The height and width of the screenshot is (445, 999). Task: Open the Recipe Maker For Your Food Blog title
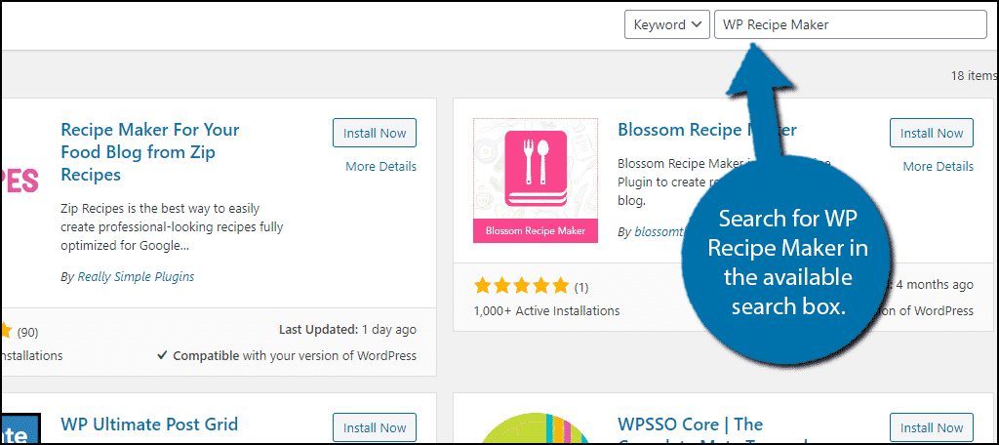pos(149,151)
